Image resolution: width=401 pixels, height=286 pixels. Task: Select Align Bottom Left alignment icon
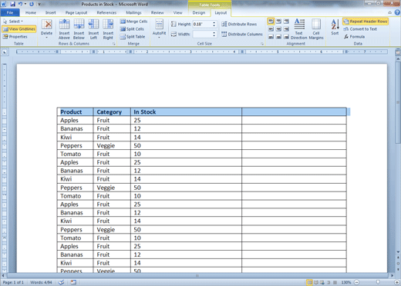pos(271,37)
